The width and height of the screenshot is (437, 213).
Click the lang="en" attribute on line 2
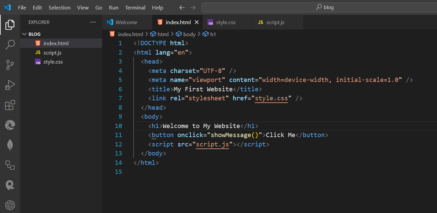point(172,52)
